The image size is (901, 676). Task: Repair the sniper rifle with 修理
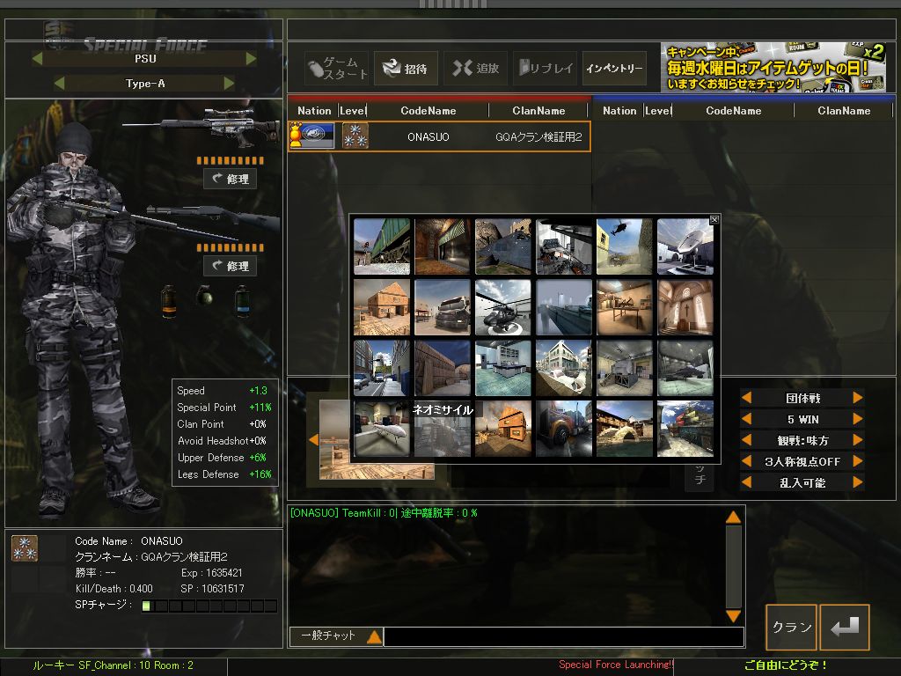coord(230,179)
